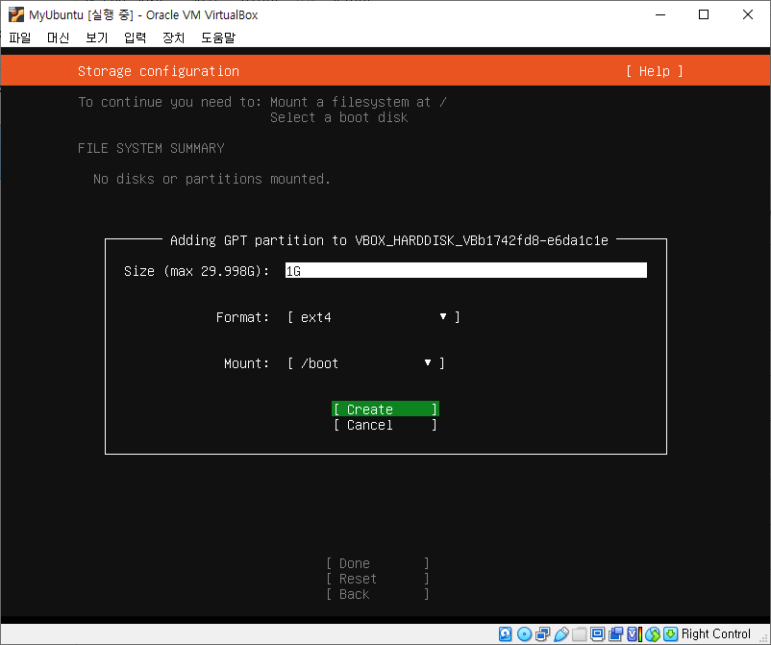Click the VirtualBox window title icon
Viewport: 771px width, 645px height.
(x=15, y=14)
